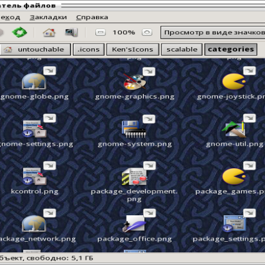265x265 pixels.
Task: Navigate to .icons path button
Action: (88, 49)
